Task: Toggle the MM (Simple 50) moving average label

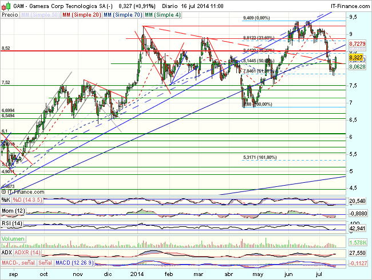Action: [x=41, y=14]
